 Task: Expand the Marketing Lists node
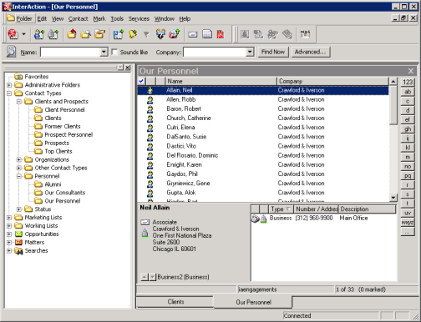click(9, 218)
